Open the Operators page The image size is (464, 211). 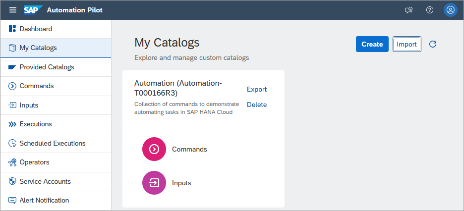click(x=56, y=162)
